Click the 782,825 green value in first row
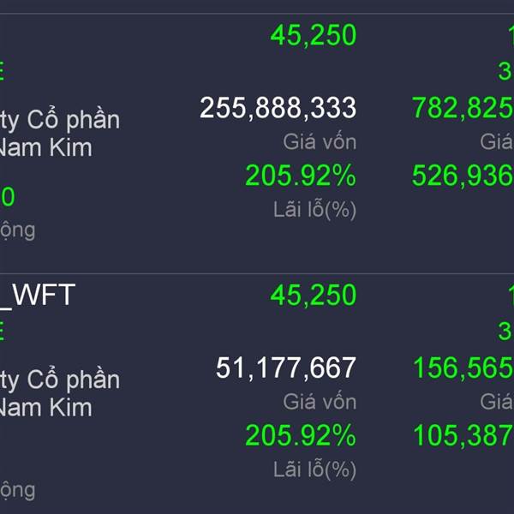 [463, 108]
